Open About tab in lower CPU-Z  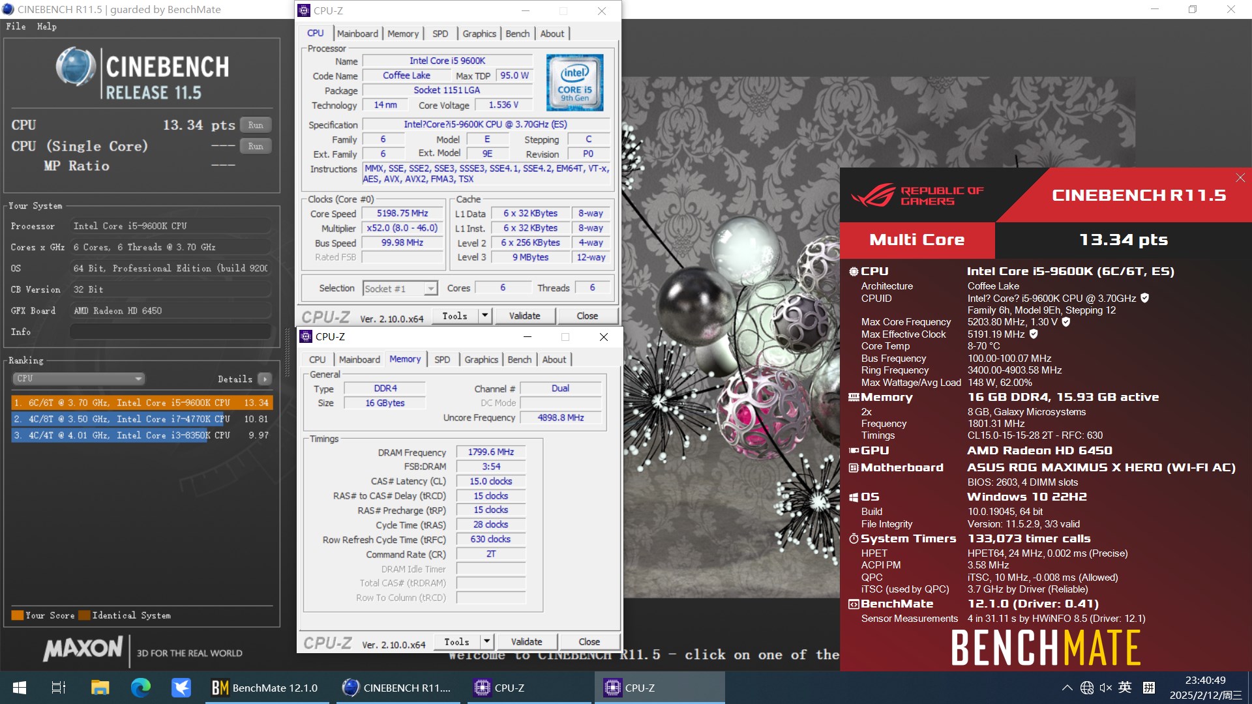tap(554, 360)
